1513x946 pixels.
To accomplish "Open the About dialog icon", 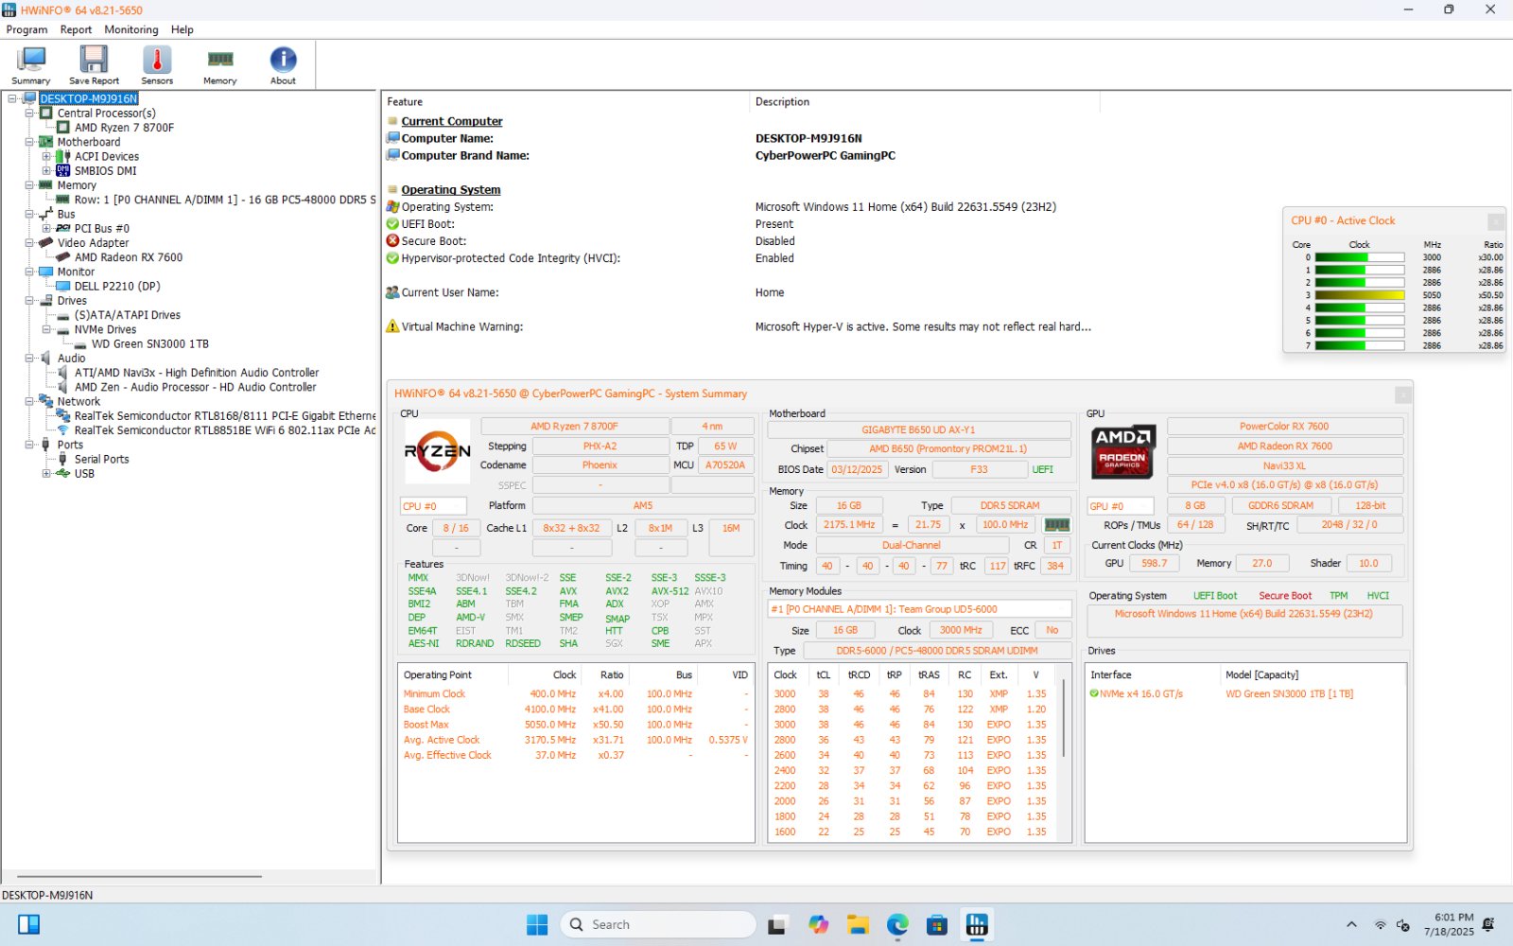I will point(282,63).
